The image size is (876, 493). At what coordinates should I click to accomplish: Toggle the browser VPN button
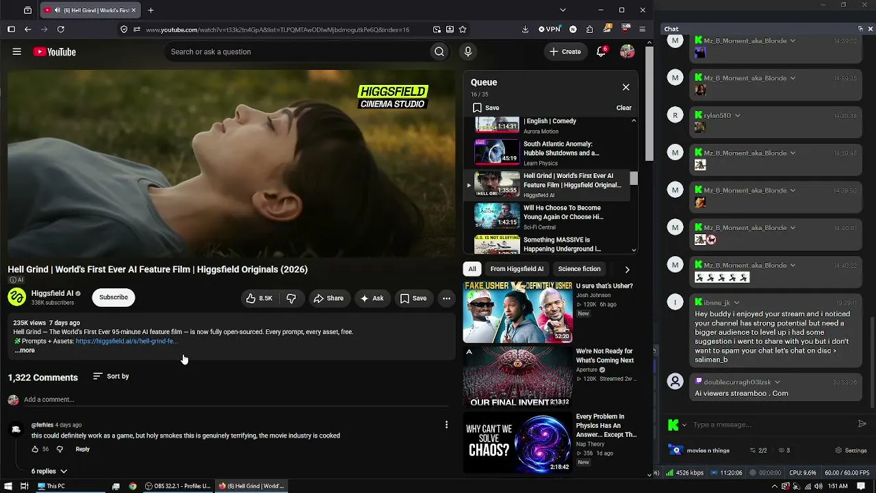(x=550, y=29)
